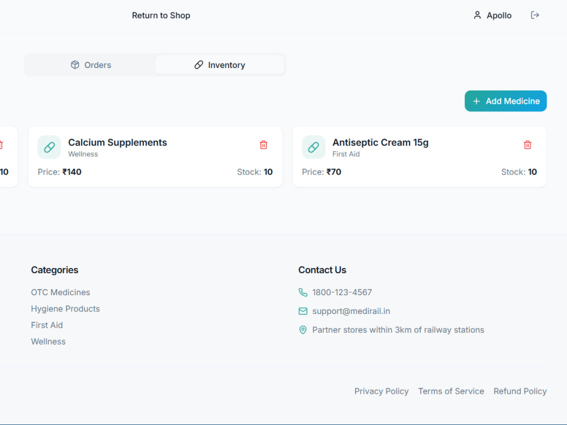Click the pill icon in Inventory tab
Viewport: 567px width, 425px height.
198,65
